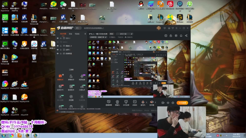
Task: Open the layout icon left of the bell
Action: click(x=176, y=36)
